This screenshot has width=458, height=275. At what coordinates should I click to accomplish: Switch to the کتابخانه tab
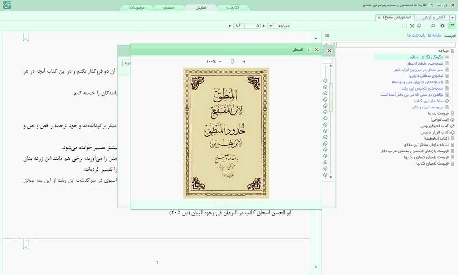[233, 7]
